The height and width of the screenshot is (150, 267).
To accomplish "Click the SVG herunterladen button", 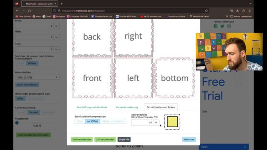I will pyautogui.click(x=82, y=140).
